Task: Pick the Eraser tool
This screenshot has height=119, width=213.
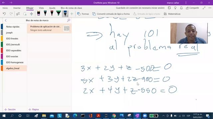Action: 39,13
